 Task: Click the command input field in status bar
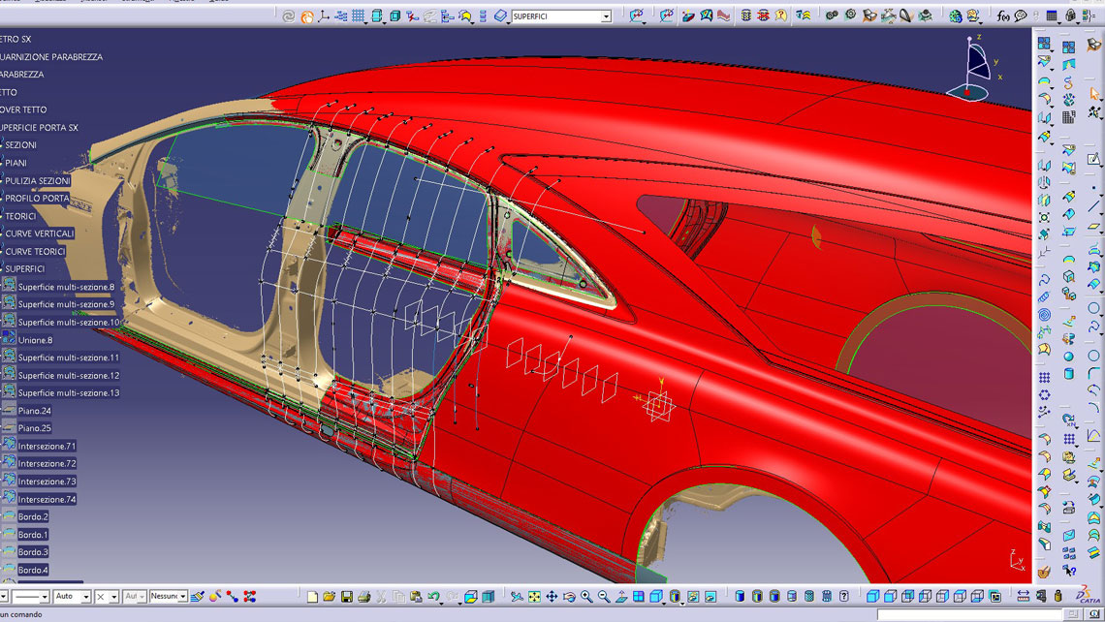(x=969, y=614)
